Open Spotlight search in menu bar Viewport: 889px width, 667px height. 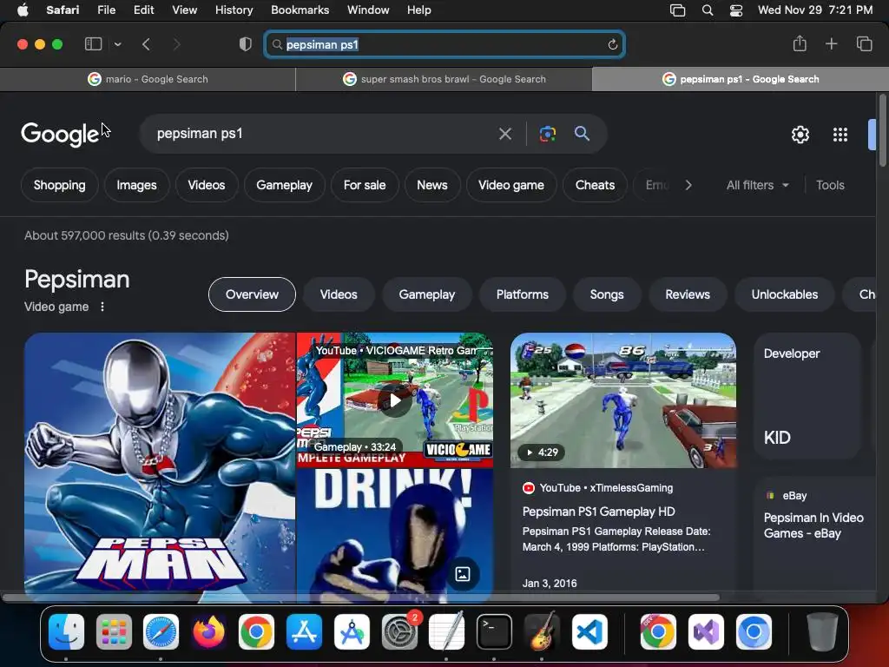707,10
